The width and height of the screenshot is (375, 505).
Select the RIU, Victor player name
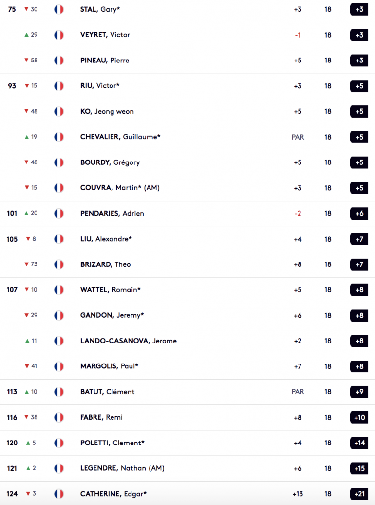[100, 86]
